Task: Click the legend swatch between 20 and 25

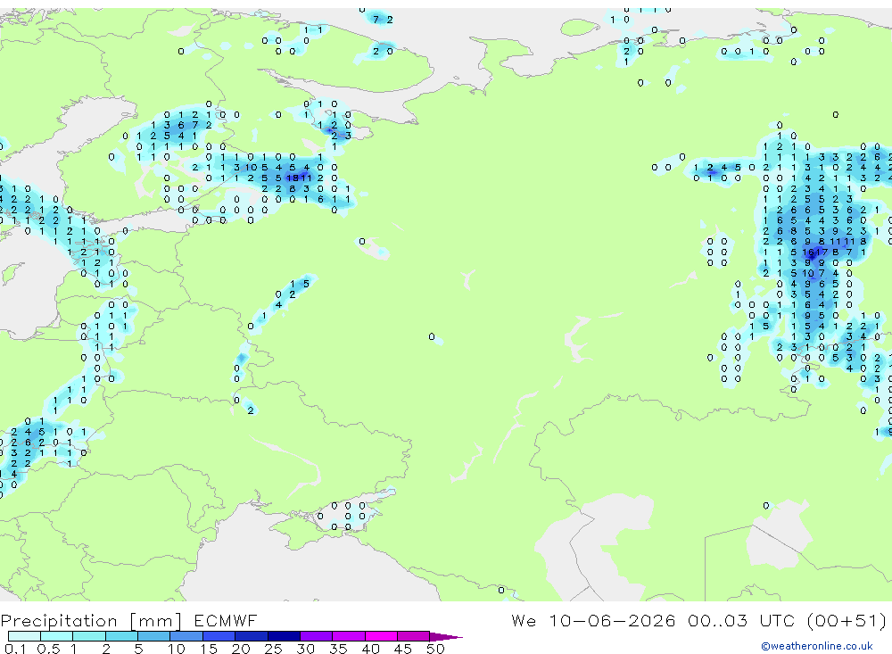Action: pos(252,636)
